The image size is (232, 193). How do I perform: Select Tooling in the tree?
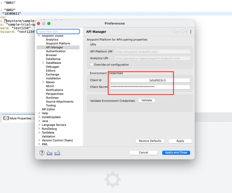tap(51, 105)
